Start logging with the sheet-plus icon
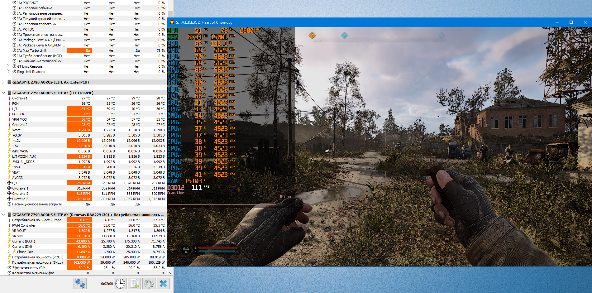Viewport: 592px width, 293px height. [x=135, y=284]
